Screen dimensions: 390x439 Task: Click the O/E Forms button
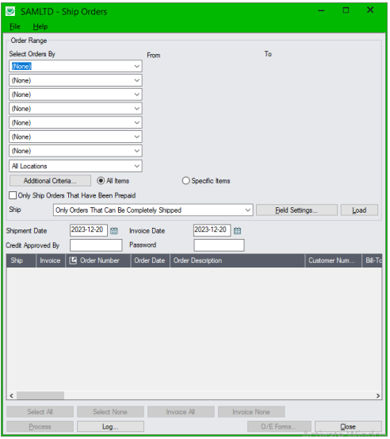(279, 426)
